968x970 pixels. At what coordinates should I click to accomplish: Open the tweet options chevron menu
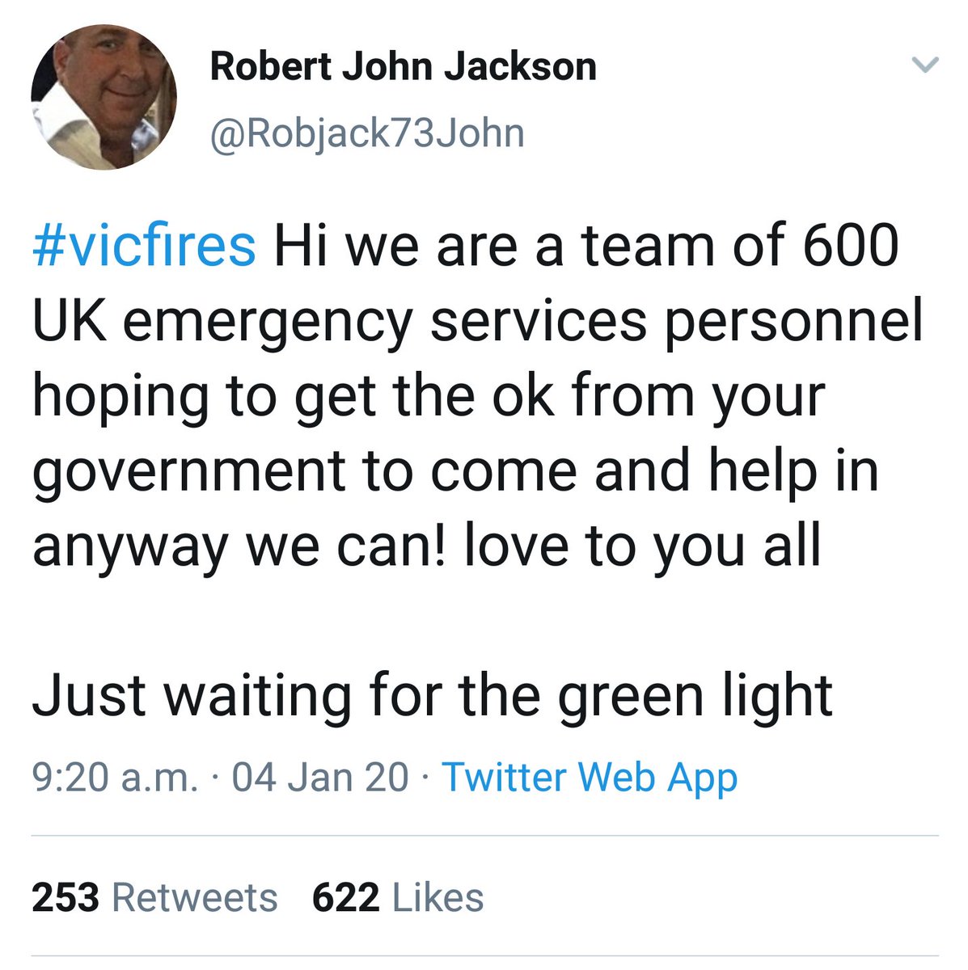(x=924, y=65)
